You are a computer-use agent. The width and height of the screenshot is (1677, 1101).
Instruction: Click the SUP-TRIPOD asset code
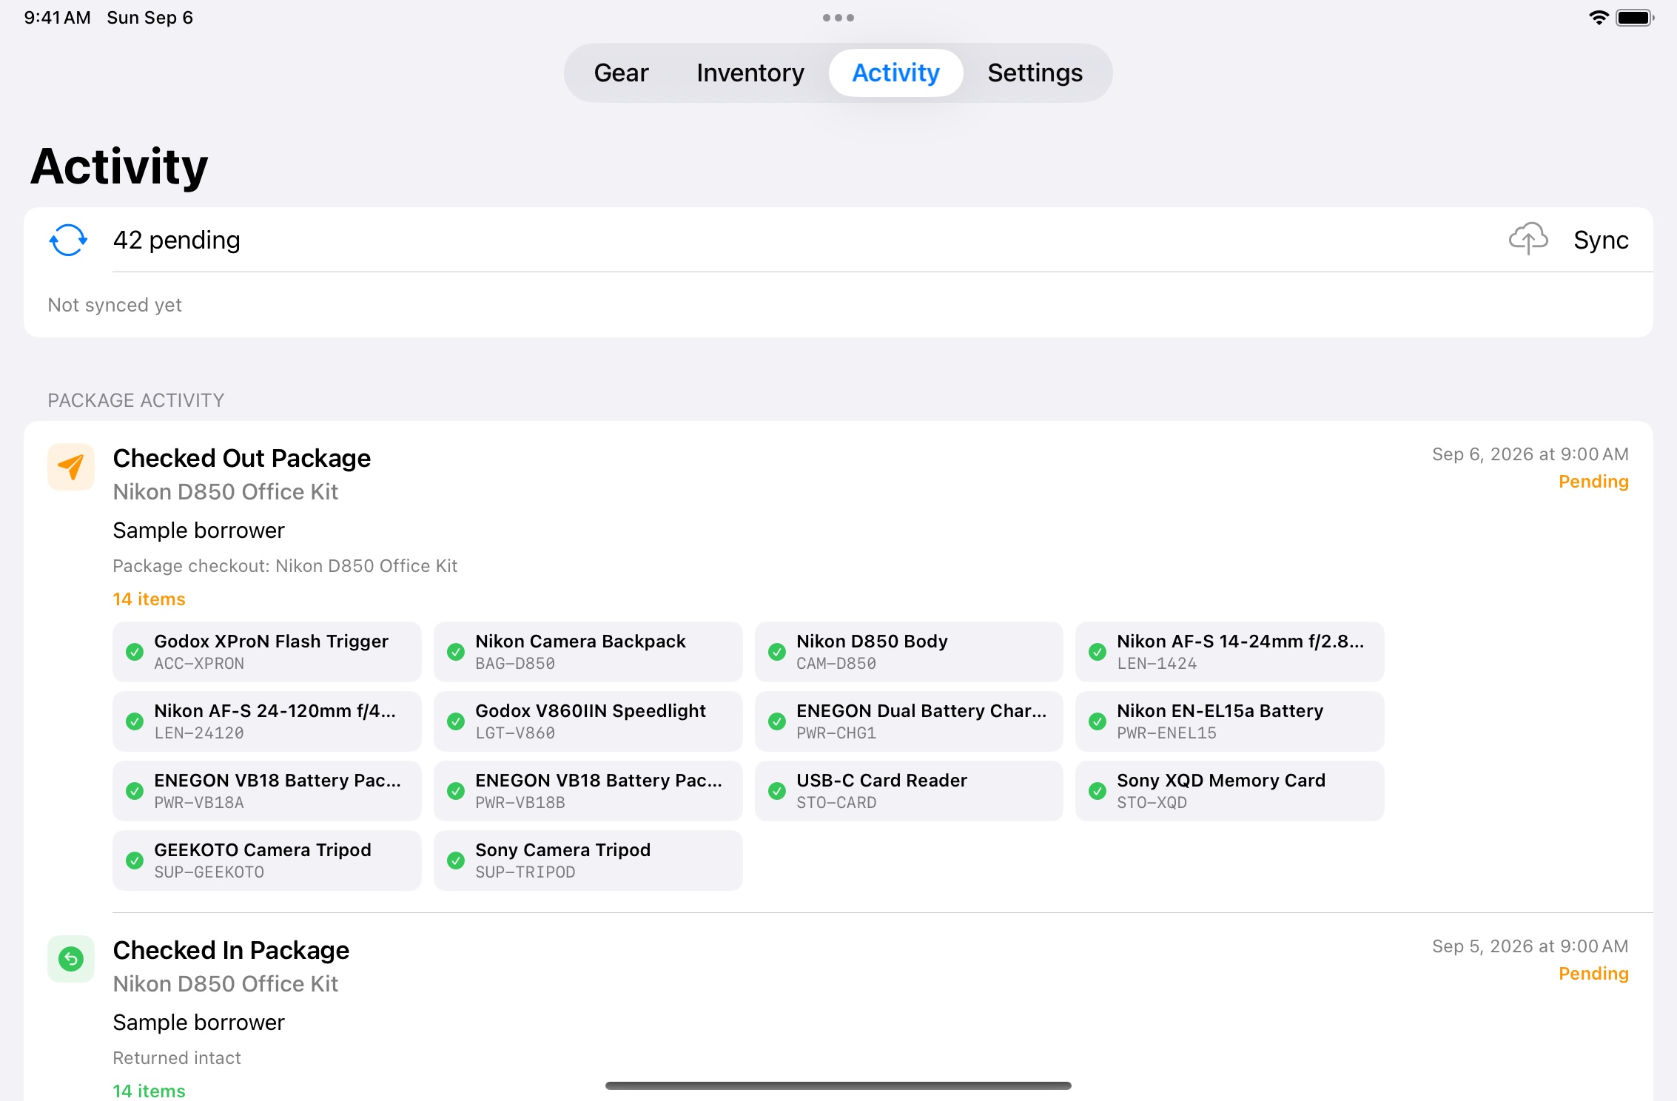point(525,872)
